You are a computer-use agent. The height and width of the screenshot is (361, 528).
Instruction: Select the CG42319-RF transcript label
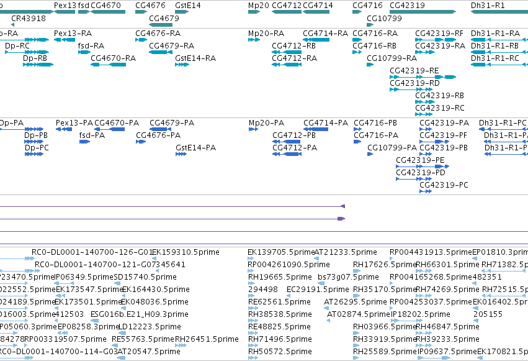point(439,34)
